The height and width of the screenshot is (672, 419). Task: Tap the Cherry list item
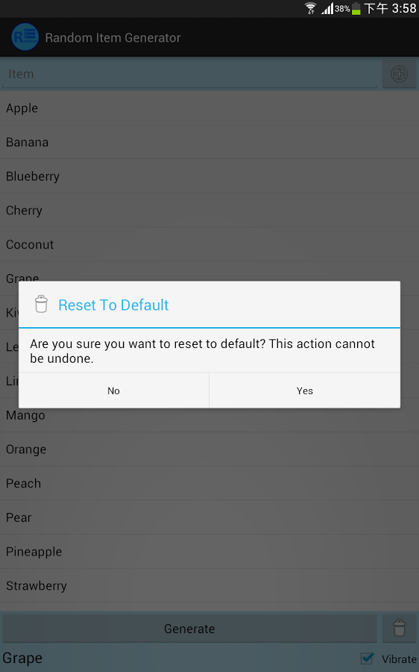(209, 211)
